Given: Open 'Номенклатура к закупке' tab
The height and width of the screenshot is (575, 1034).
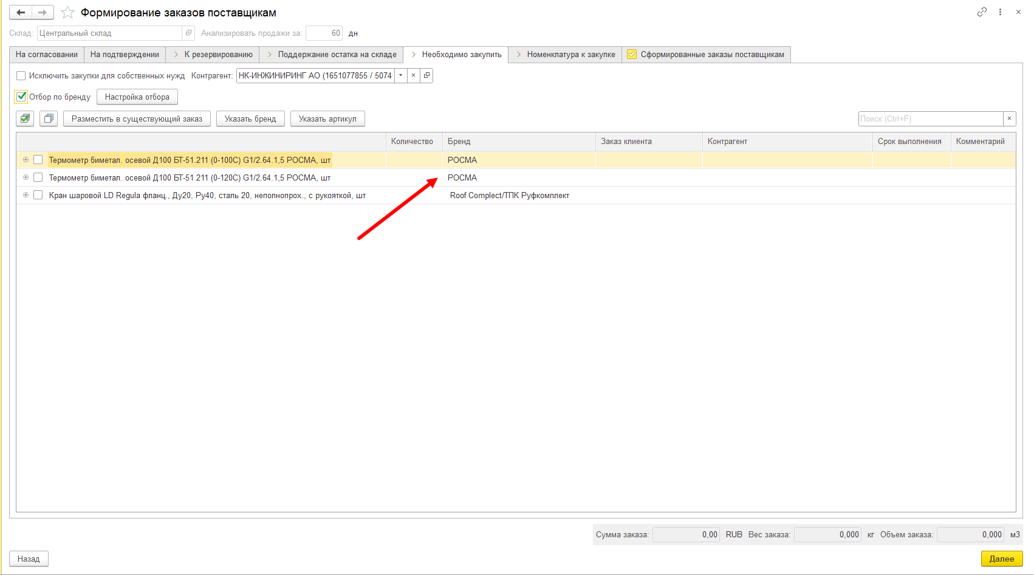Looking at the screenshot, I should (x=565, y=54).
